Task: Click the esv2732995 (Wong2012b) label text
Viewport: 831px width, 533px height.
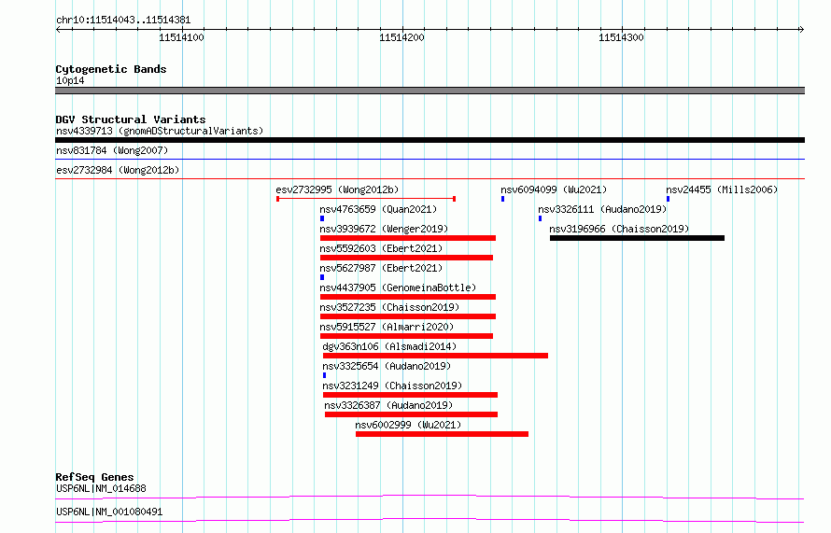Action: point(337,189)
